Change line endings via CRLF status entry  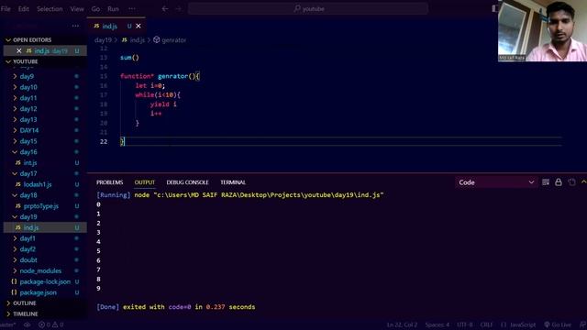pyautogui.click(x=486, y=324)
